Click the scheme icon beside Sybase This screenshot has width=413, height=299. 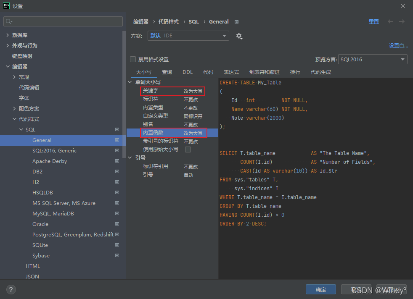coord(117,255)
